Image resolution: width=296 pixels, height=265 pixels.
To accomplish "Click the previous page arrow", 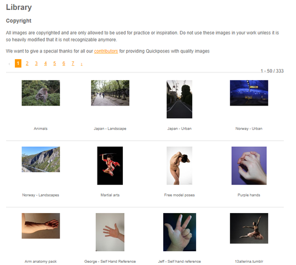I will 9,64.
